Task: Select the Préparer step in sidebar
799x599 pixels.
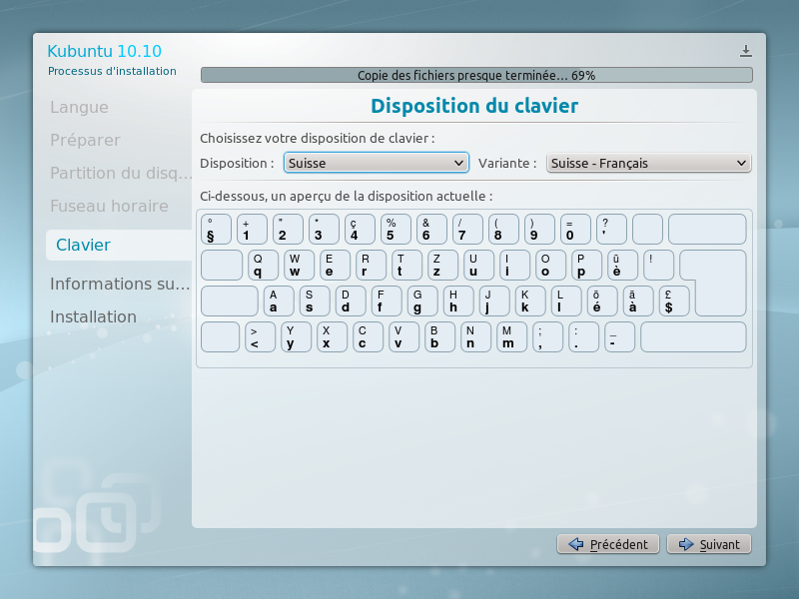Action: pyautogui.click(x=86, y=141)
